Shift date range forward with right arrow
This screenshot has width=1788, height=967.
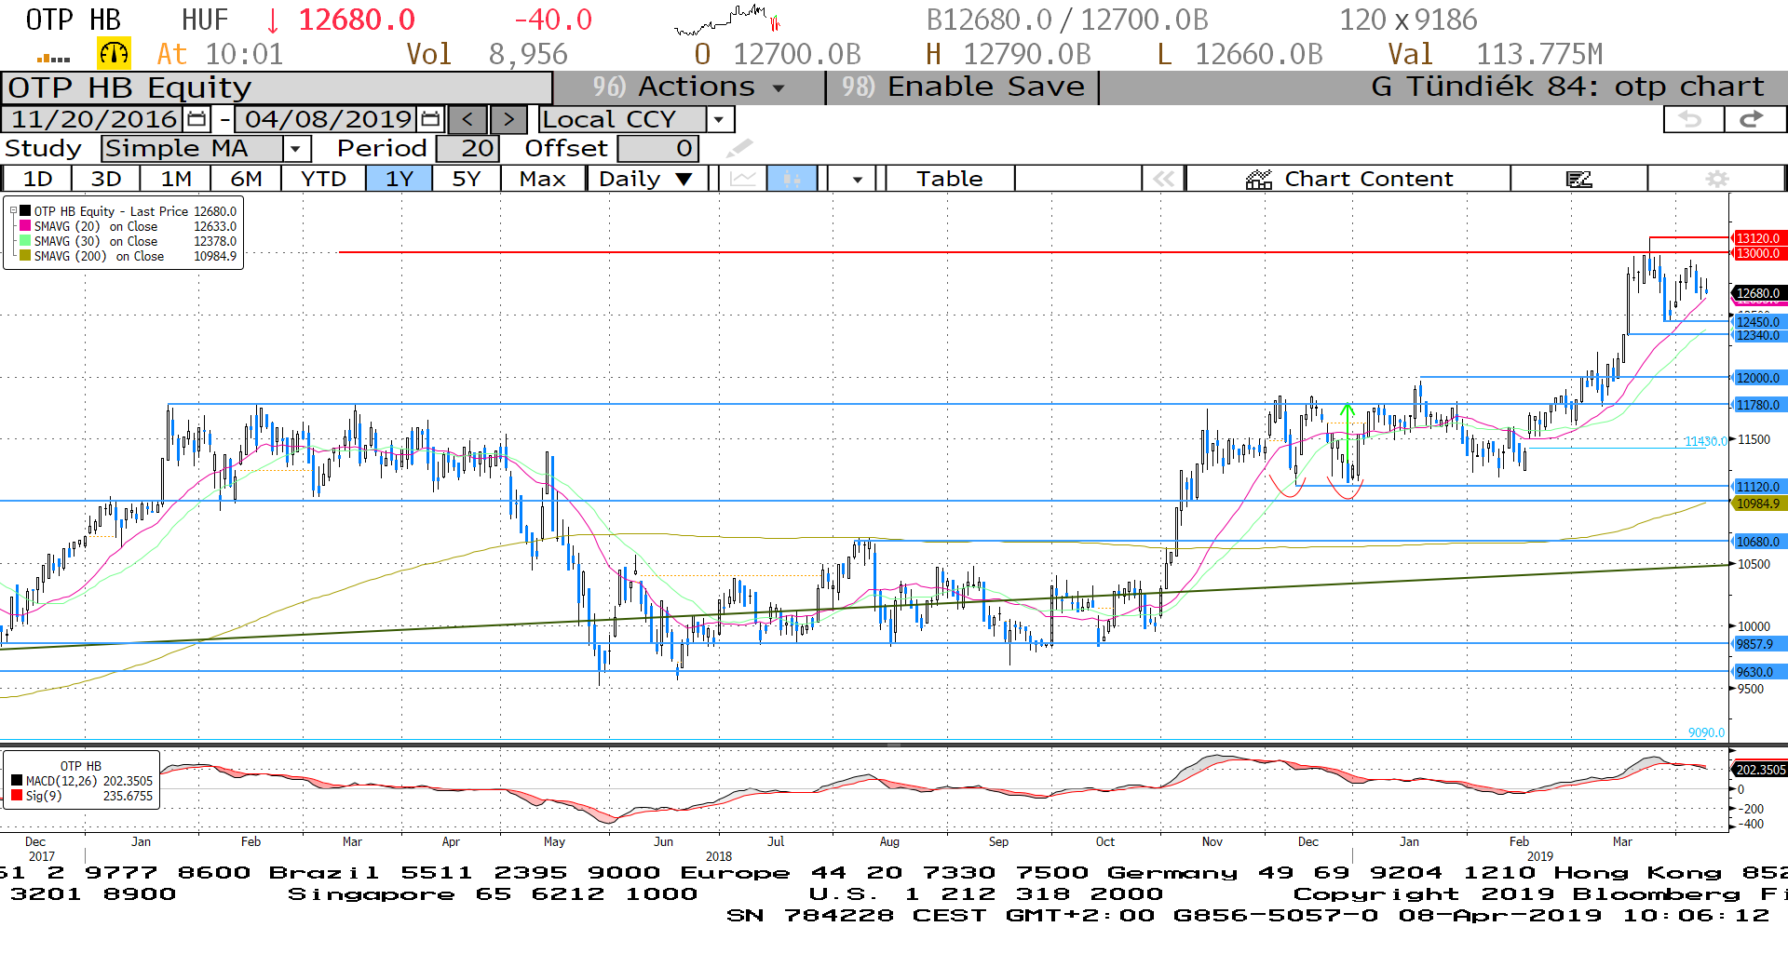(x=508, y=119)
